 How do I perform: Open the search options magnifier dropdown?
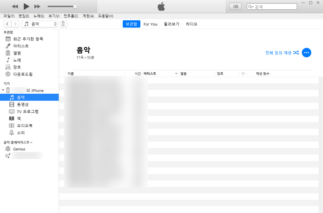(251, 6)
